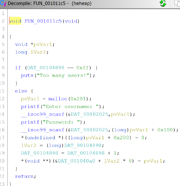180x186 pixels.
Task: Click "Enter username: " string on line 13
Action: tap(71, 107)
